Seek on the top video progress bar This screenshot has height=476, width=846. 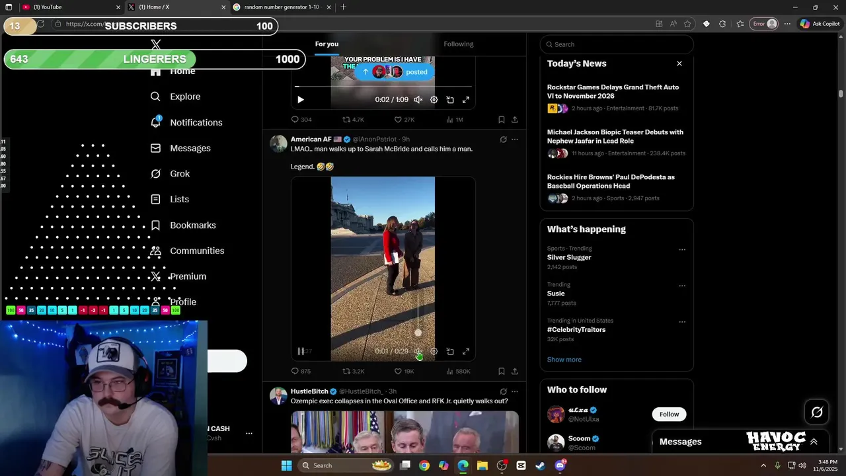point(383,87)
